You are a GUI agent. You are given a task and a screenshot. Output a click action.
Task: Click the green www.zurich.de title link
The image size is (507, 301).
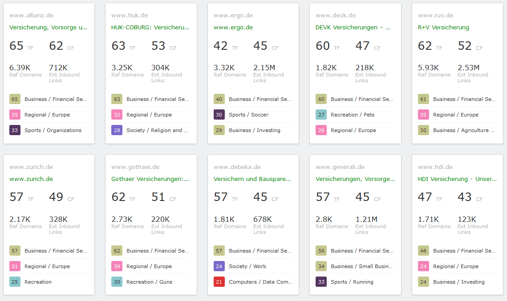tap(31, 179)
